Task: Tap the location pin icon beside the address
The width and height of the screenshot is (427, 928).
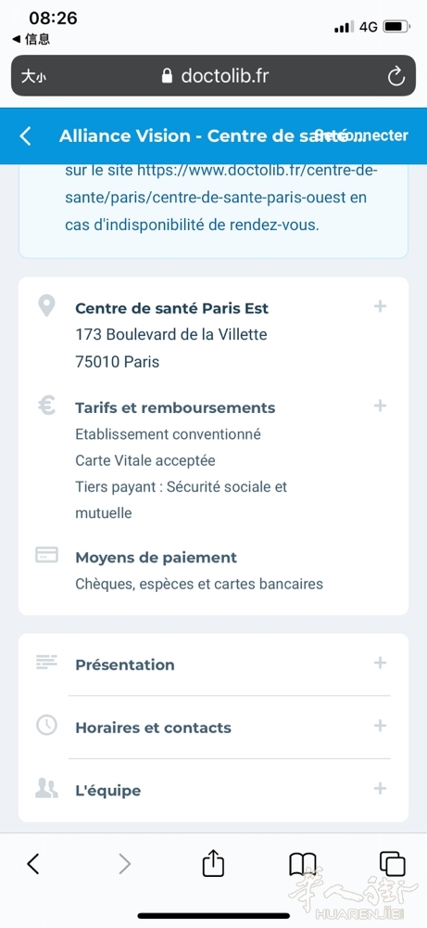Action: coord(46,306)
